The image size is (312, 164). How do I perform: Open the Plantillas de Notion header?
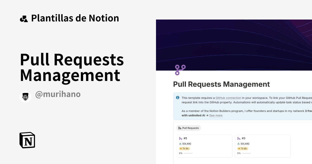point(75,18)
